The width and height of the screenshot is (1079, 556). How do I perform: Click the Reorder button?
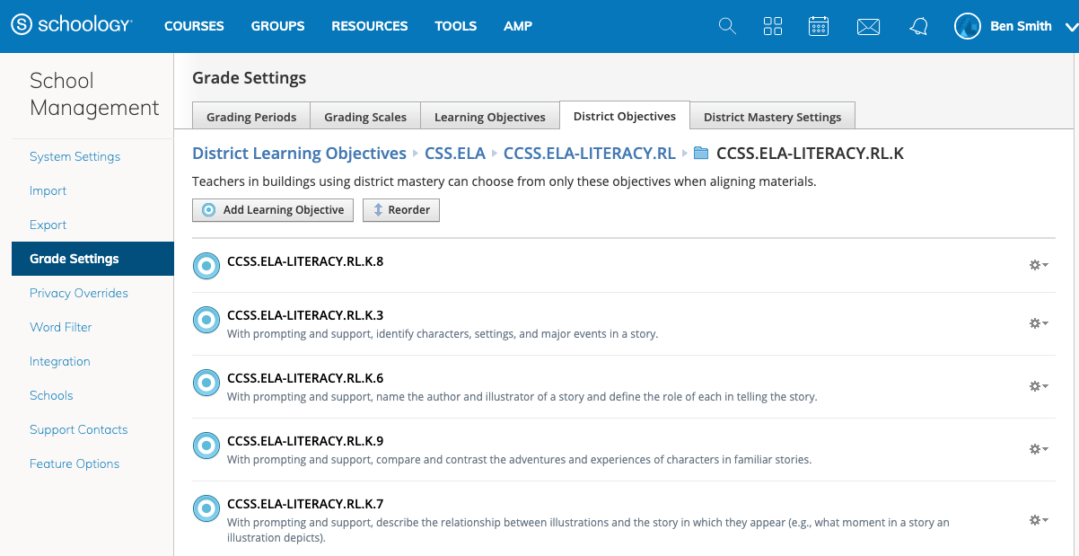(x=400, y=209)
